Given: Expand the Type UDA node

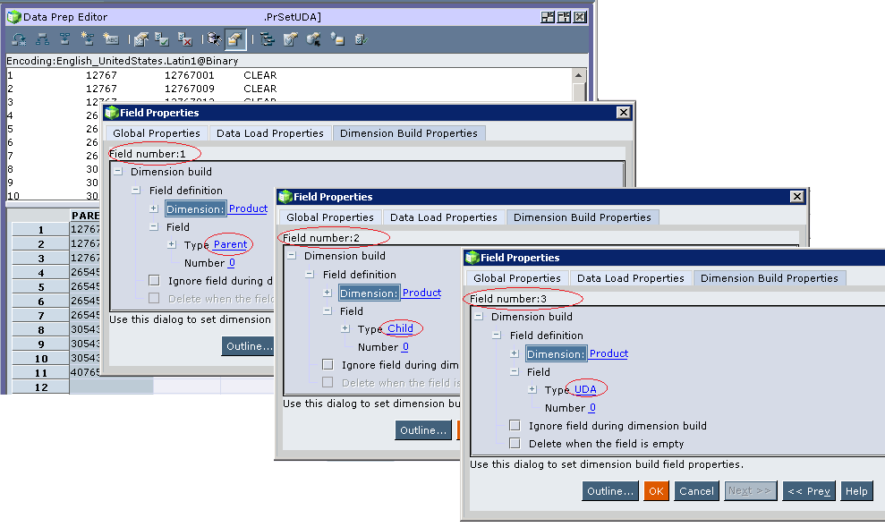Looking at the screenshot, I should 532,389.
